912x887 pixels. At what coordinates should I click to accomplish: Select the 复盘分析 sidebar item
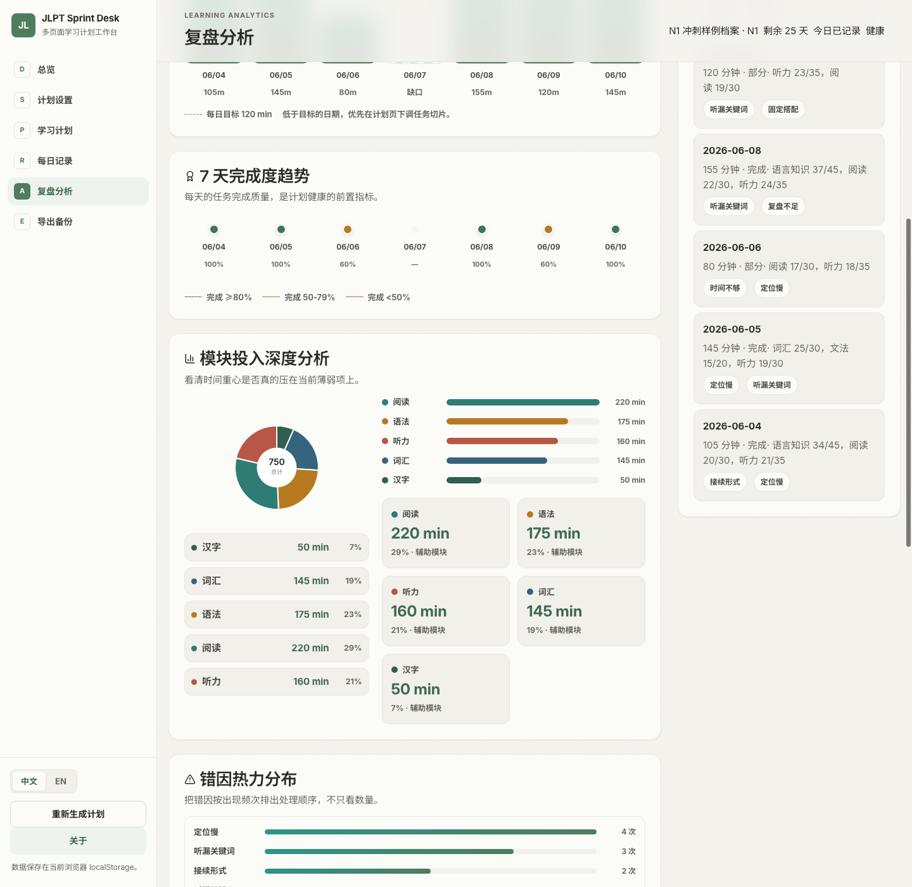tap(78, 191)
